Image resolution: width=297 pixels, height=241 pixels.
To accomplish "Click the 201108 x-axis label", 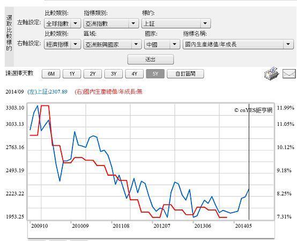I will click(x=121, y=226).
